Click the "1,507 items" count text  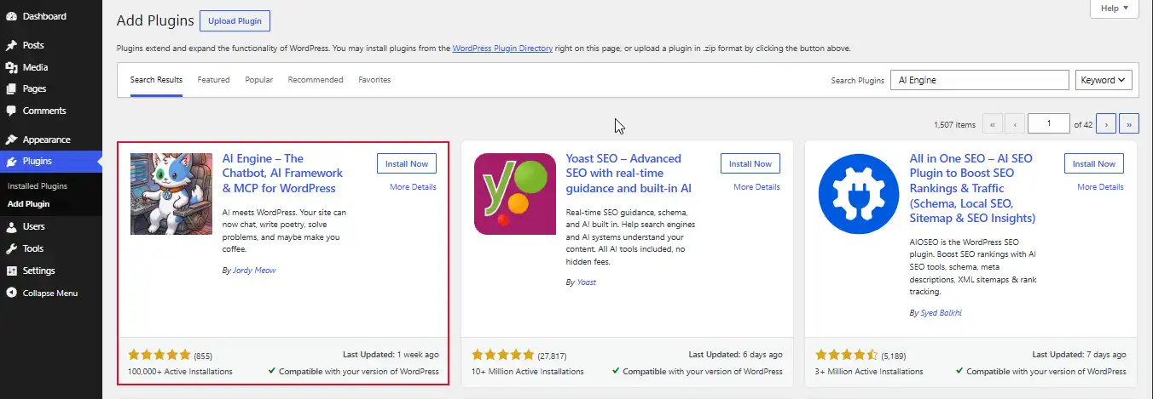[954, 124]
